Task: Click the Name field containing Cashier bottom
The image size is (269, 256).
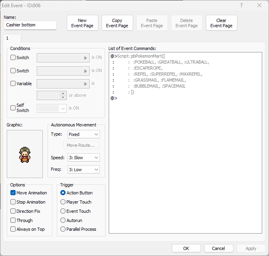Action: tap(30, 25)
